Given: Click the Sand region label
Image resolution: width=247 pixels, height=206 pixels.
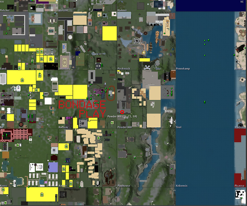Looking at the screenshot, I should tap(3, 69).
